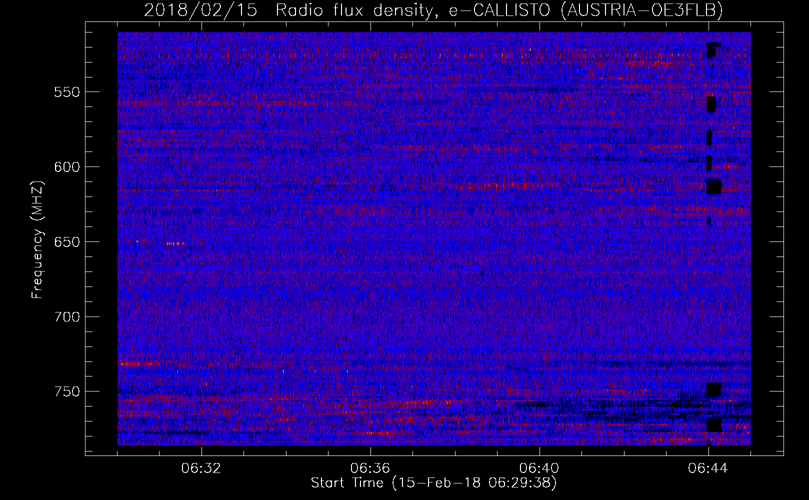Click the 06:40 time tick label
Screen dimensions: 809x500
[x=539, y=468]
